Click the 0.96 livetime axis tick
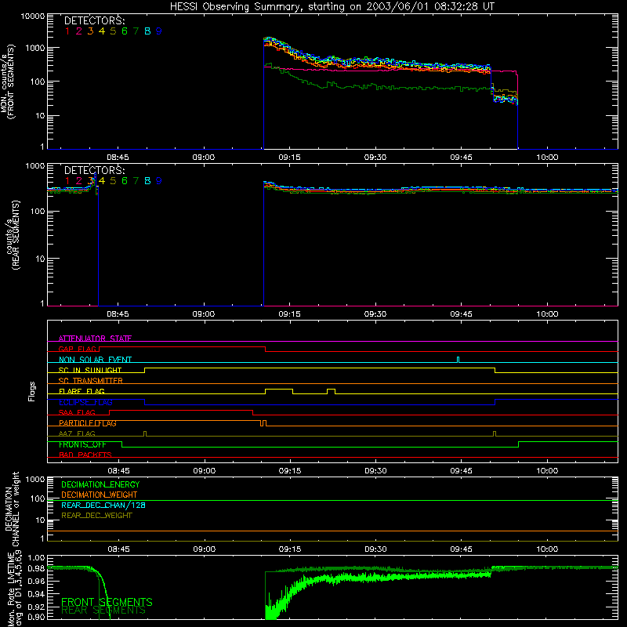Viewport: 627px width, 627px height. (x=36, y=581)
